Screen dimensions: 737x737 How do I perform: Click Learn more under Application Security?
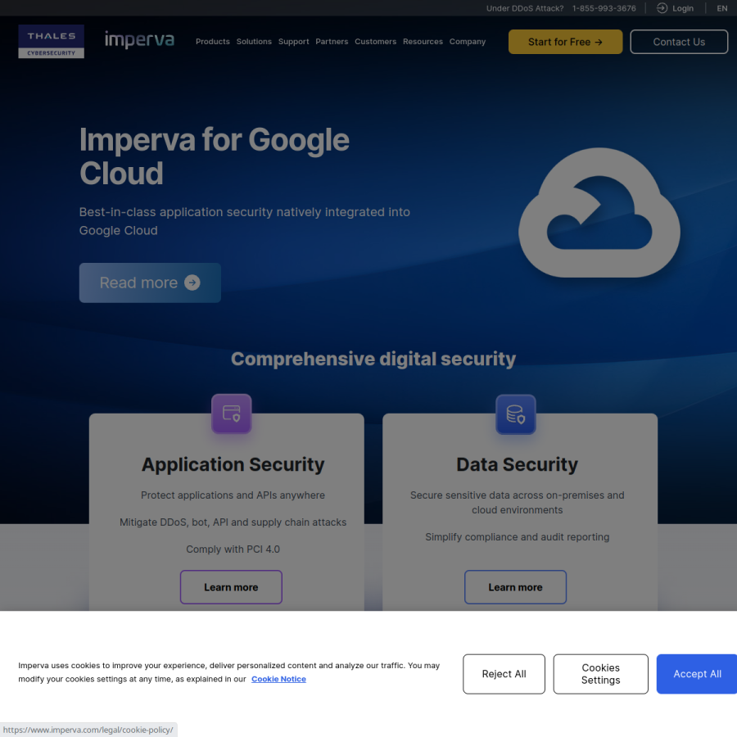click(231, 587)
